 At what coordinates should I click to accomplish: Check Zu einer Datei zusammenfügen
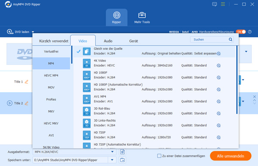(x=159, y=156)
